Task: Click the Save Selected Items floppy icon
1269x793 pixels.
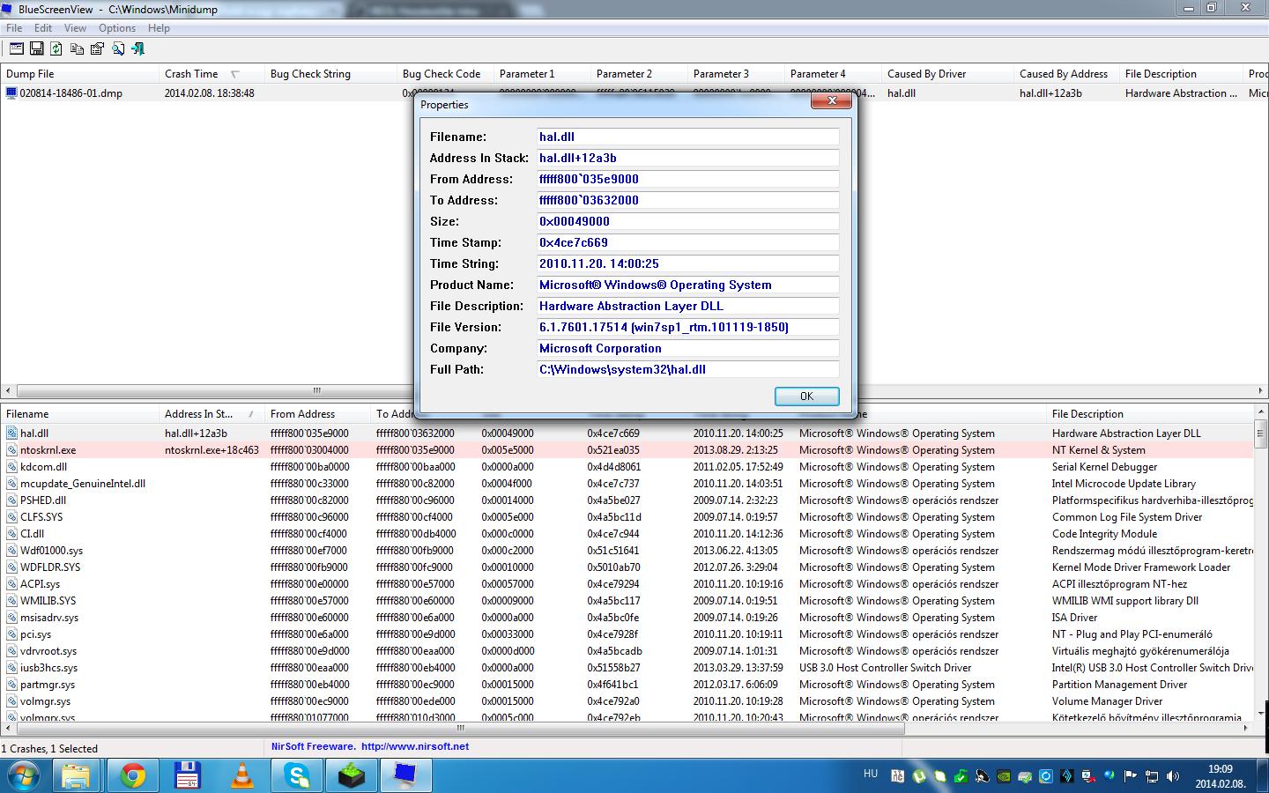Action: coord(37,49)
